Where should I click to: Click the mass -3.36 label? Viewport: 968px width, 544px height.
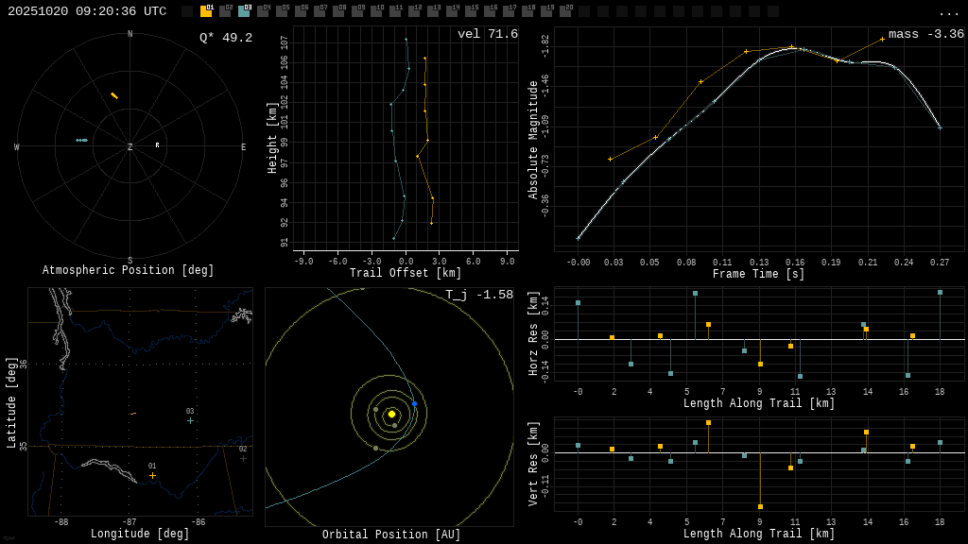[x=925, y=34]
